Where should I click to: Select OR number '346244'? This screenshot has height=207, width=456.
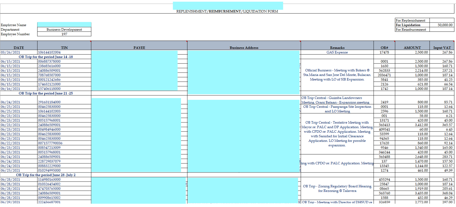point(384,152)
